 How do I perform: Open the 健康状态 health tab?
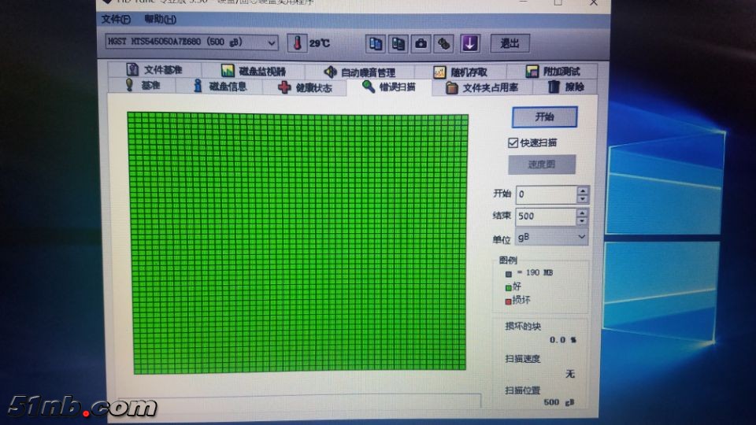pyautogui.click(x=306, y=87)
